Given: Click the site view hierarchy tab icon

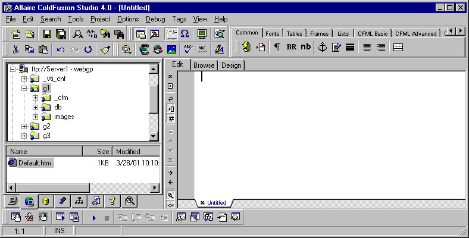Looking at the screenshot, I should 79,202.
